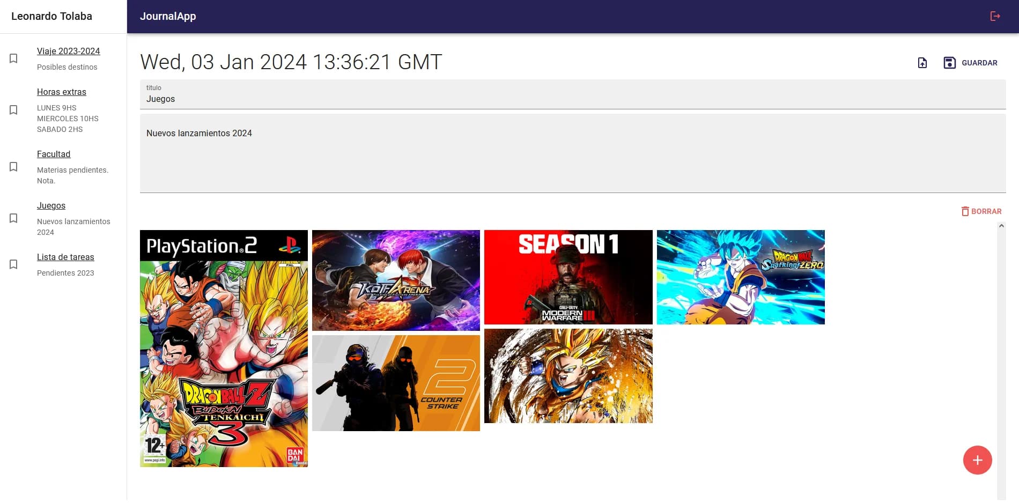
Task: Click the Counter Strike 2 image
Action: 396,383
